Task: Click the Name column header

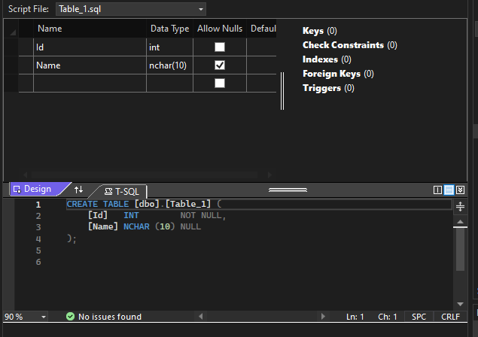Action: 90,29
